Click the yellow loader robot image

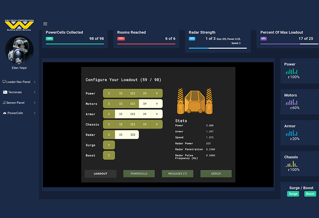[195, 101]
